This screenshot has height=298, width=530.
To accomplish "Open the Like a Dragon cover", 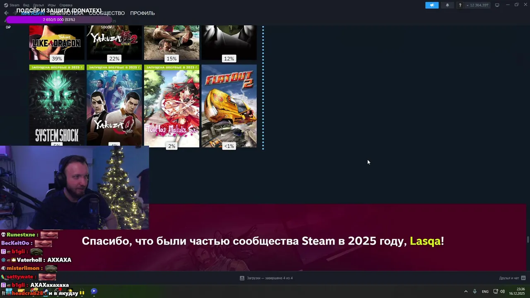I will coord(57,42).
